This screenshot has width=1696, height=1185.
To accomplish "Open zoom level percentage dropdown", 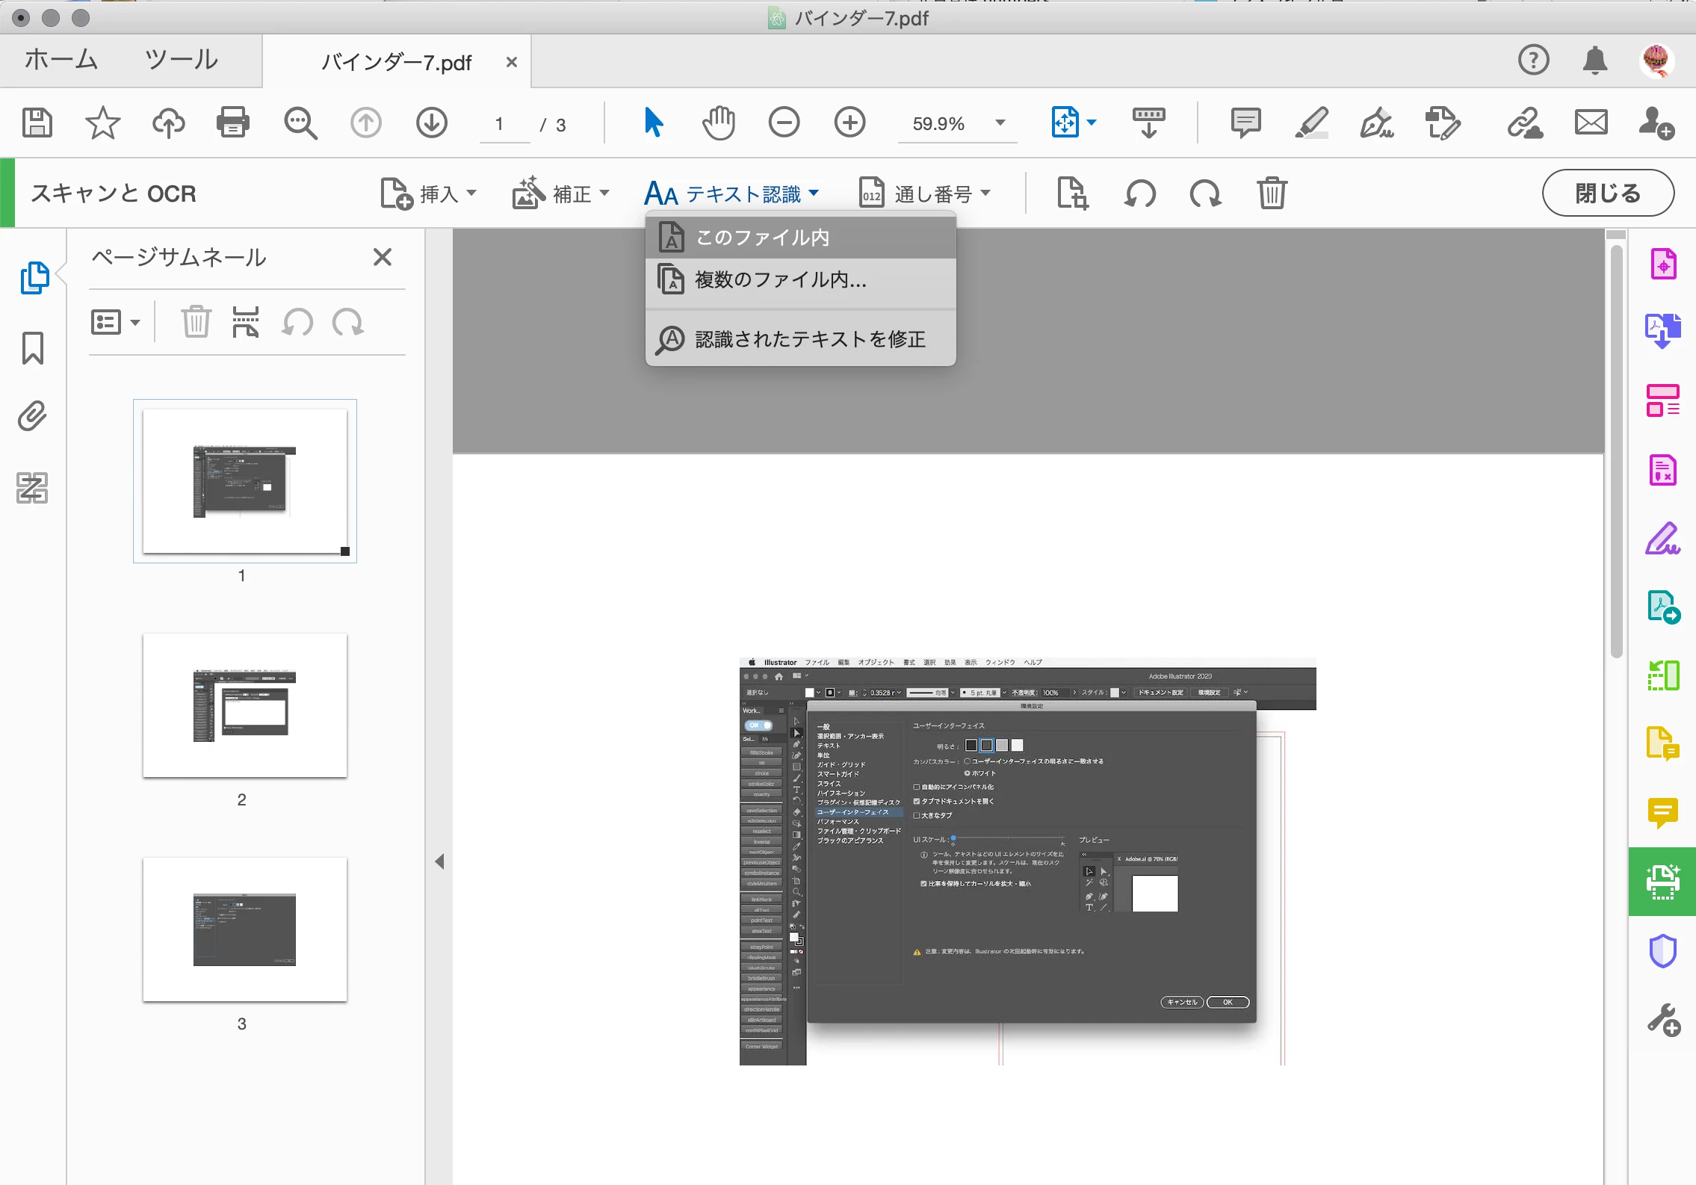I will tap(1000, 123).
